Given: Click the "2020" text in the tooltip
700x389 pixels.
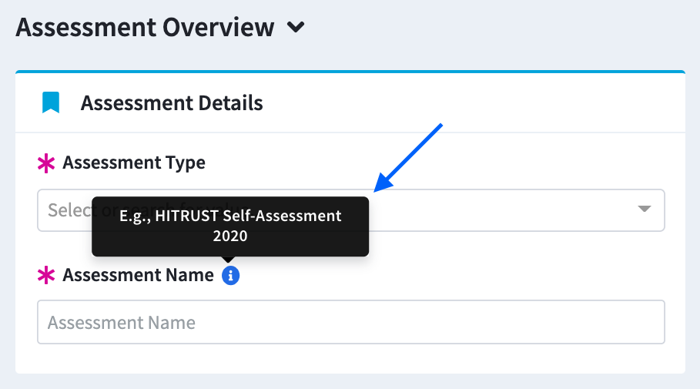Looking at the screenshot, I should click(x=230, y=236).
